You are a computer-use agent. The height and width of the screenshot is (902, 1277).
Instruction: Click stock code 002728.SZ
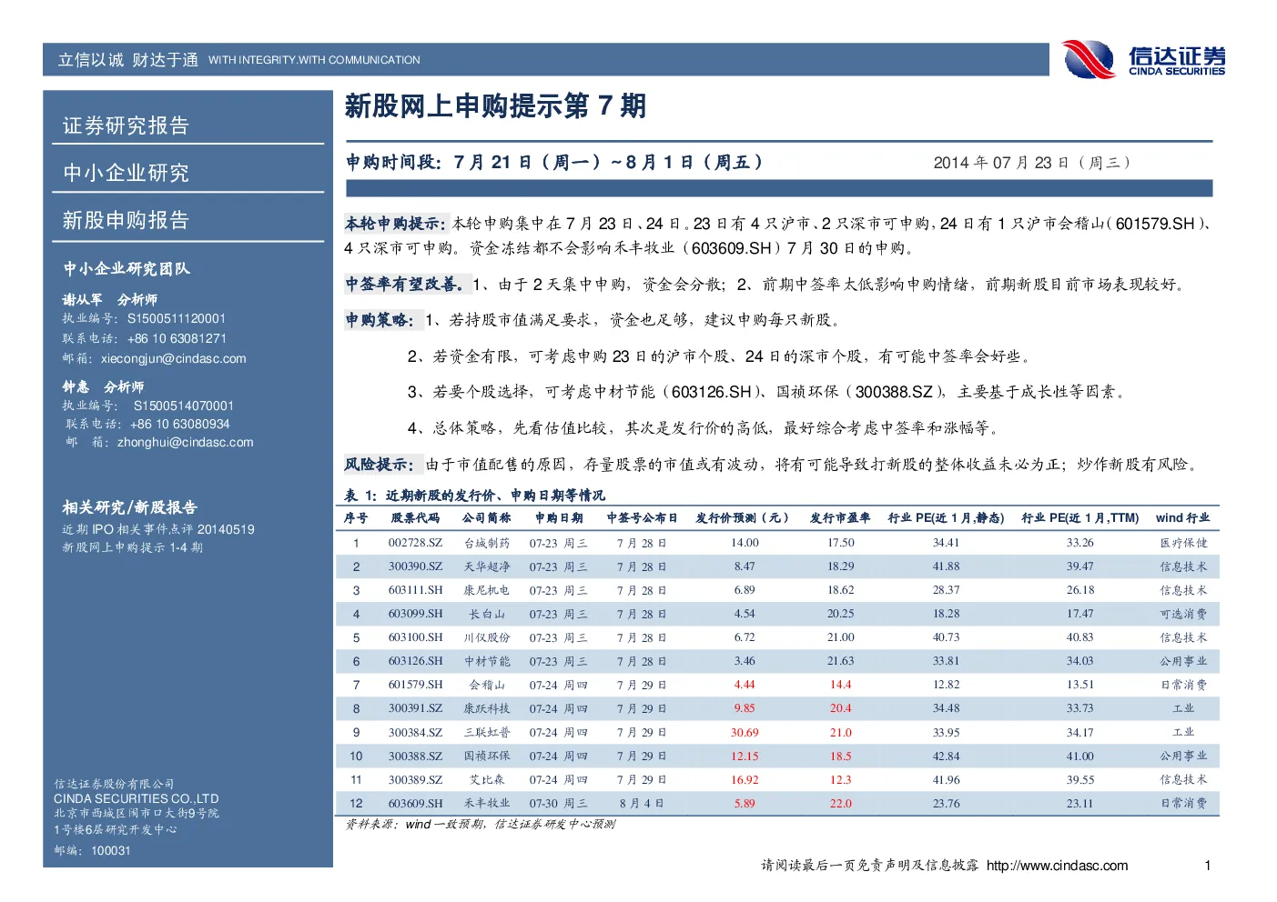tap(415, 543)
